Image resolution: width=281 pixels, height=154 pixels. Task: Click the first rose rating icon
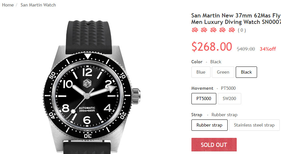(195, 30)
